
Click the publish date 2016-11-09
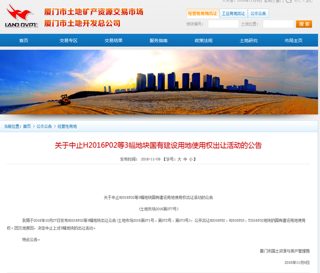(150, 159)
